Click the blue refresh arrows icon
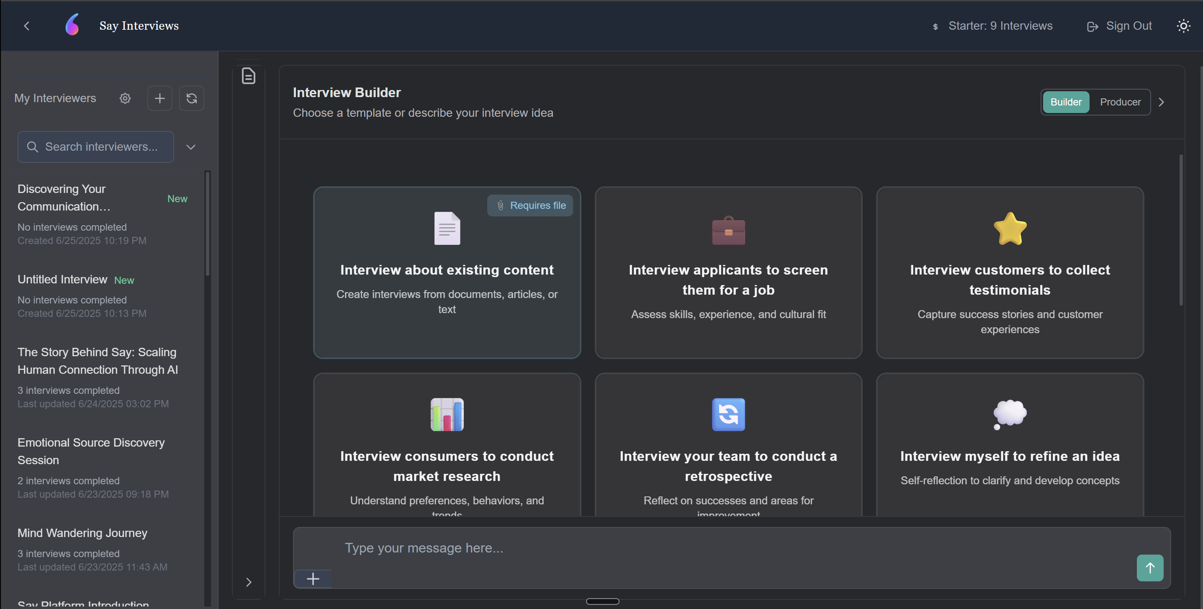Image resolution: width=1203 pixels, height=609 pixels. [728, 414]
